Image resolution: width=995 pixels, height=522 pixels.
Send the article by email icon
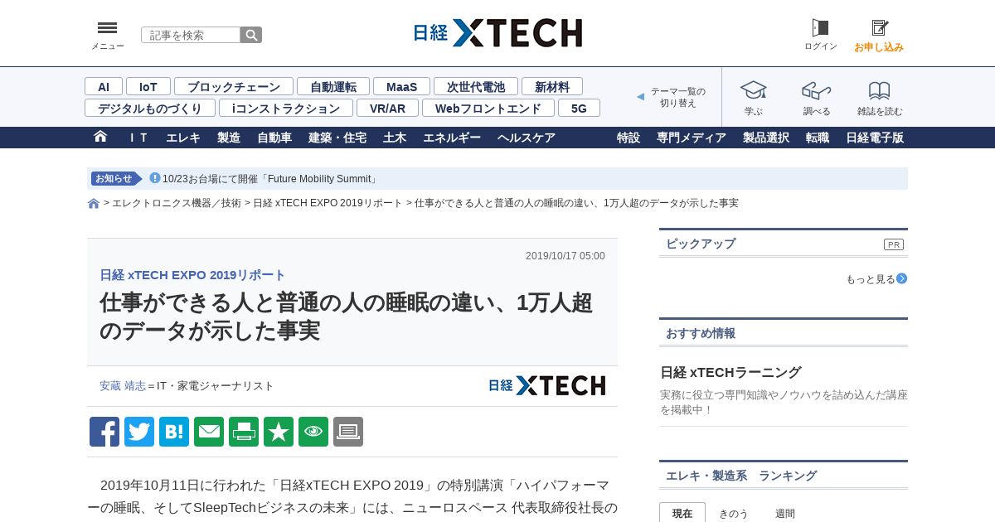click(209, 432)
